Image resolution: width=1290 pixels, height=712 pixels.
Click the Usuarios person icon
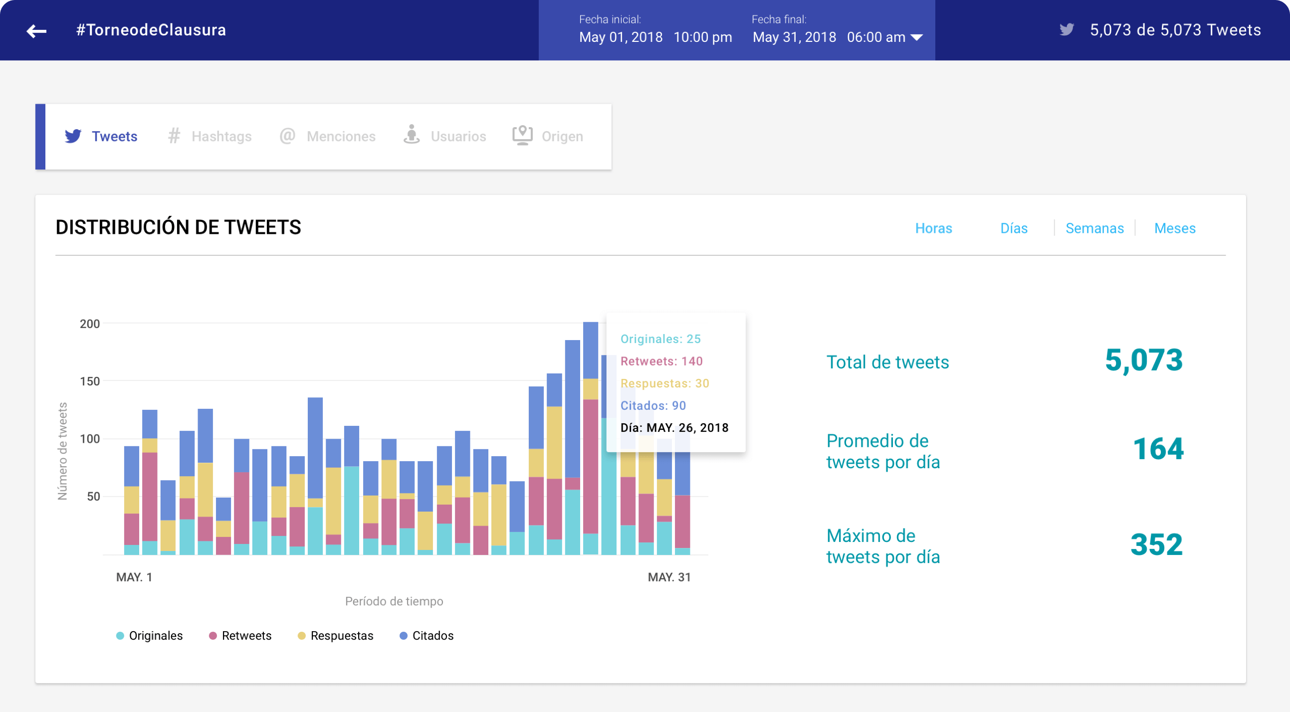coord(411,135)
